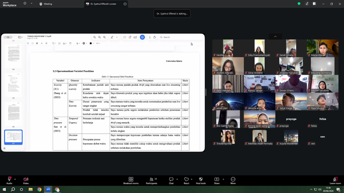Open Windows taskbar search
Viewport: 344px width, 193px height.
[x=13, y=189]
